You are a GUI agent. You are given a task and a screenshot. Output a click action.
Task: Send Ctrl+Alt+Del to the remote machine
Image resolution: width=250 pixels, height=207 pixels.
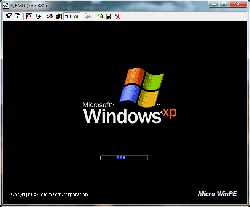[x=50, y=16]
